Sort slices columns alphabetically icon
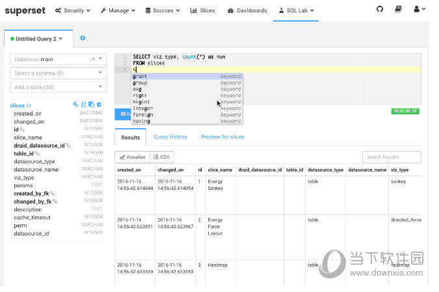This screenshot has width=439, height=292. (83, 105)
